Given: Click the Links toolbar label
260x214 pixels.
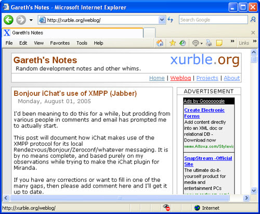Looking at the screenshot, I should (244, 43).
